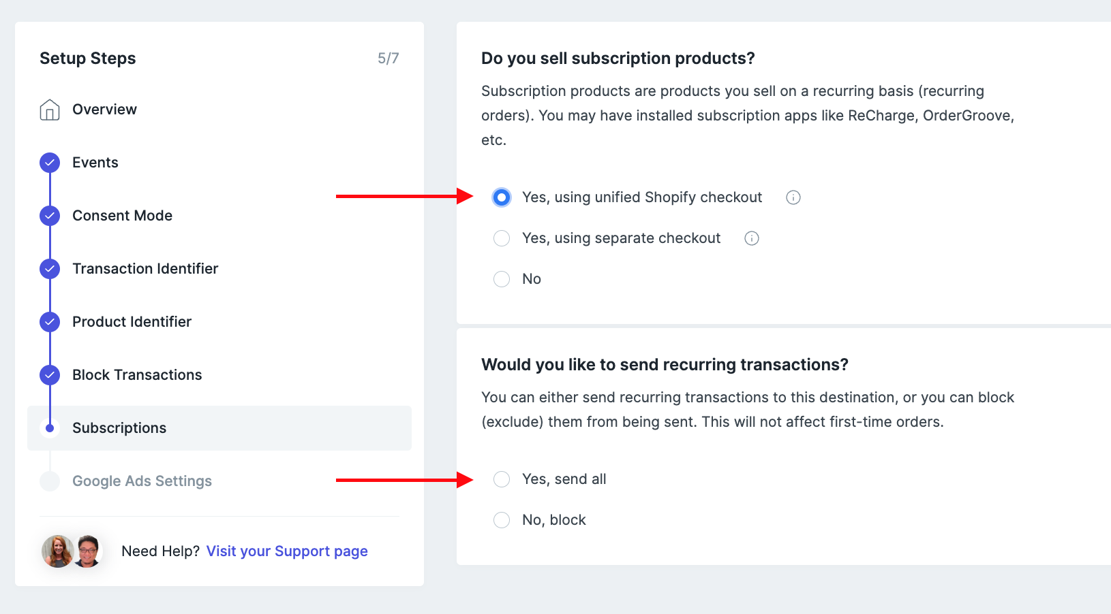Click the Transaction Identifier checkmark icon
This screenshot has width=1111, height=614.
pyautogui.click(x=50, y=269)
